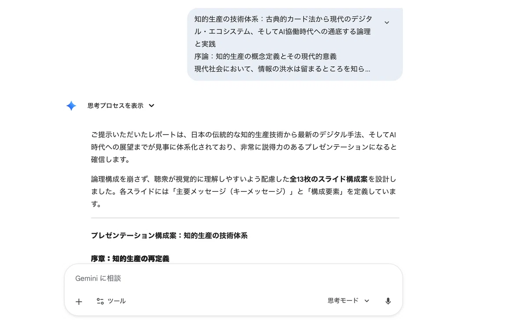
Task: Click heading プレゼンテーション構成案：知的生産の技術体系
Action: pos(169,236)
